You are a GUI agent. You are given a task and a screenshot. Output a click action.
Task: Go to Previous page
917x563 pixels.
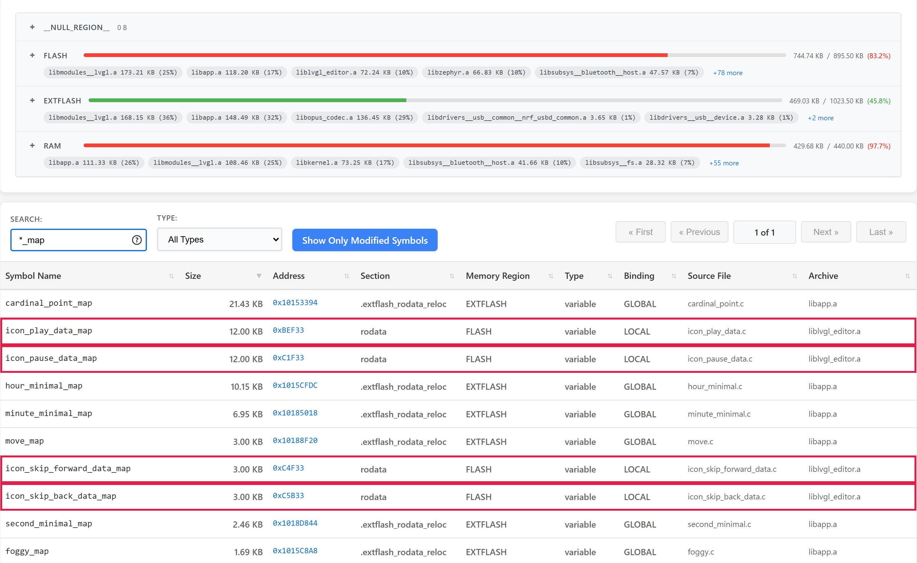[x=699, y=232]
